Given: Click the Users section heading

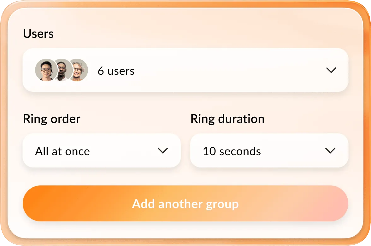Looking at the screenshot, I should 38,34.
